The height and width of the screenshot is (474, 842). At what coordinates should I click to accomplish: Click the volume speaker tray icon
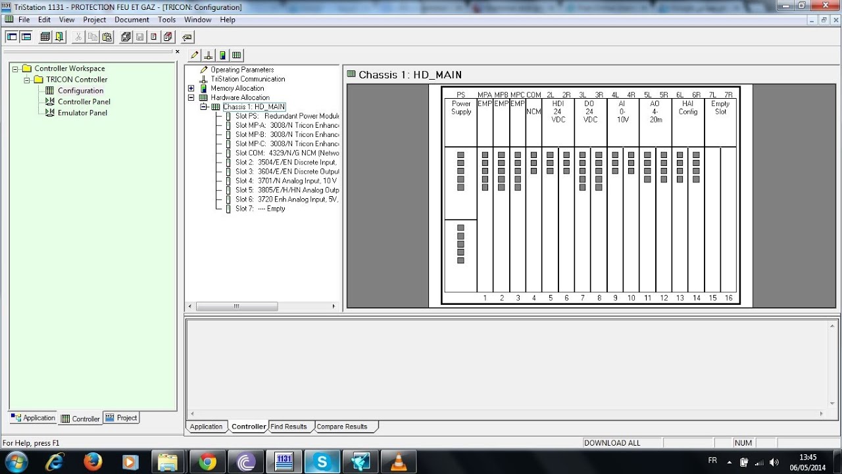pos(774,462)
